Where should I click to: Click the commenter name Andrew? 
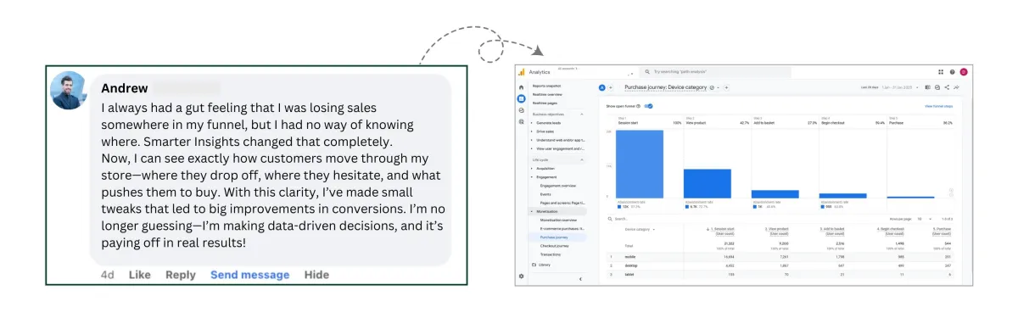click(x=125, y=87)
